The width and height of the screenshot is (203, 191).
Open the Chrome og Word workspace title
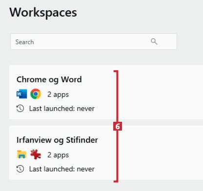coord(49,80)
